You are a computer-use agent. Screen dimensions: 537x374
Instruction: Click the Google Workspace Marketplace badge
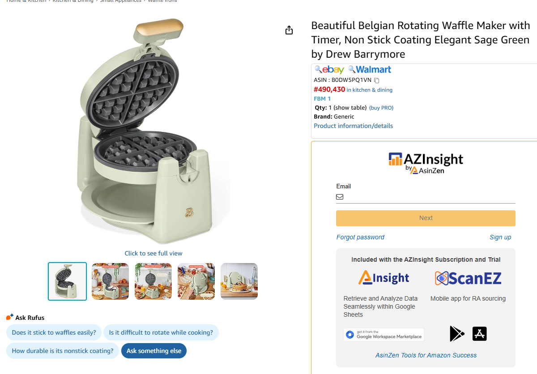point(384,335)
